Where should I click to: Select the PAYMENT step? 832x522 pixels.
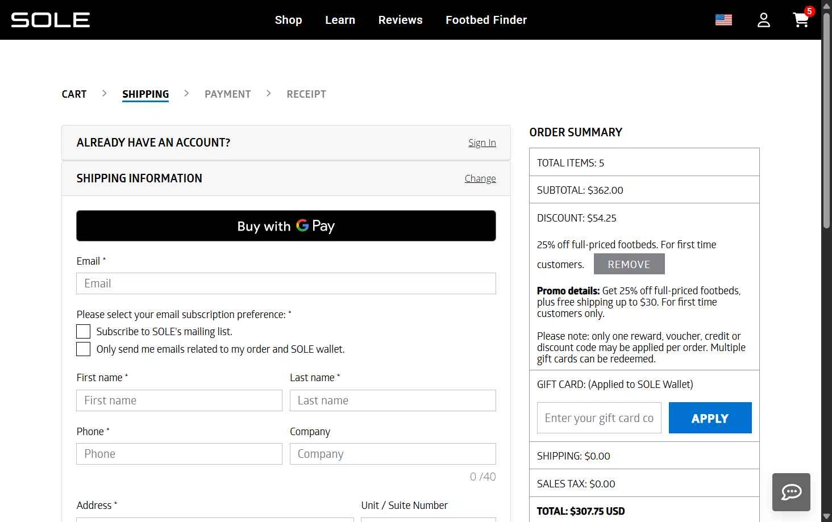tap(227, 94)
